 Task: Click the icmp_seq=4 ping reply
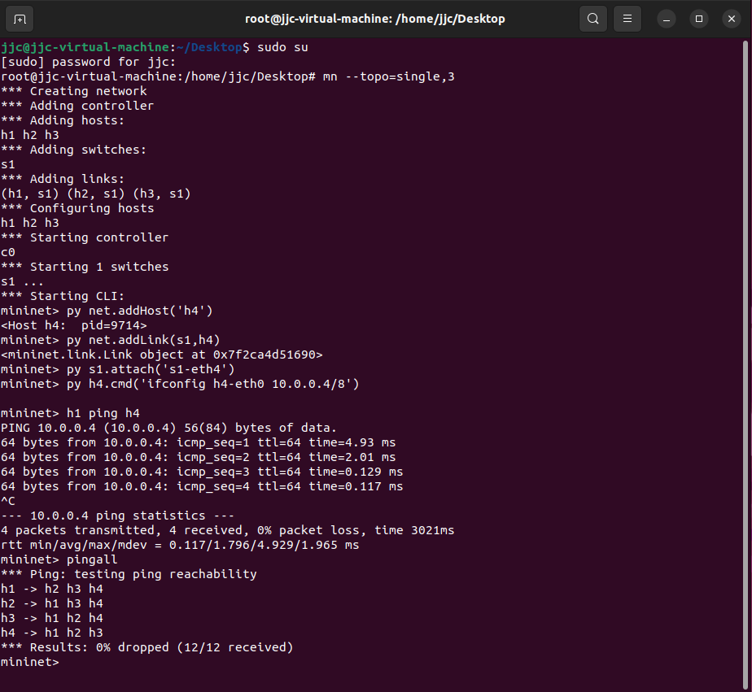click(x=202, y=486)
